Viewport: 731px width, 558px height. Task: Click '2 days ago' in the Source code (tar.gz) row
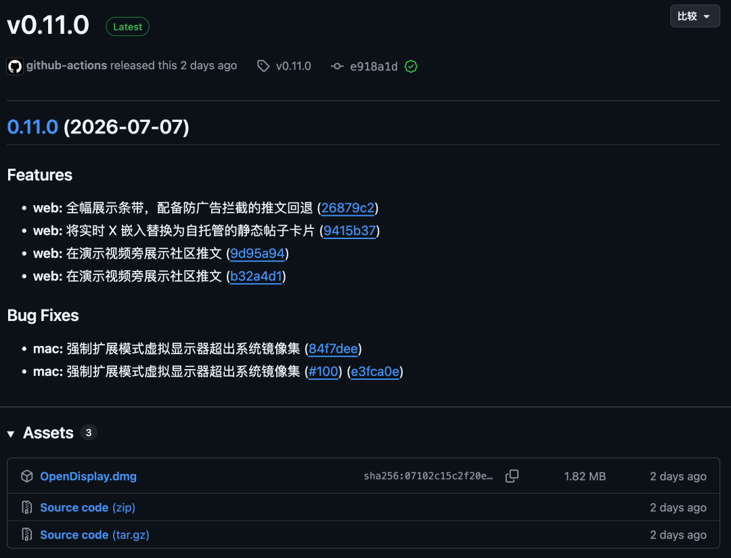point(678,535)
